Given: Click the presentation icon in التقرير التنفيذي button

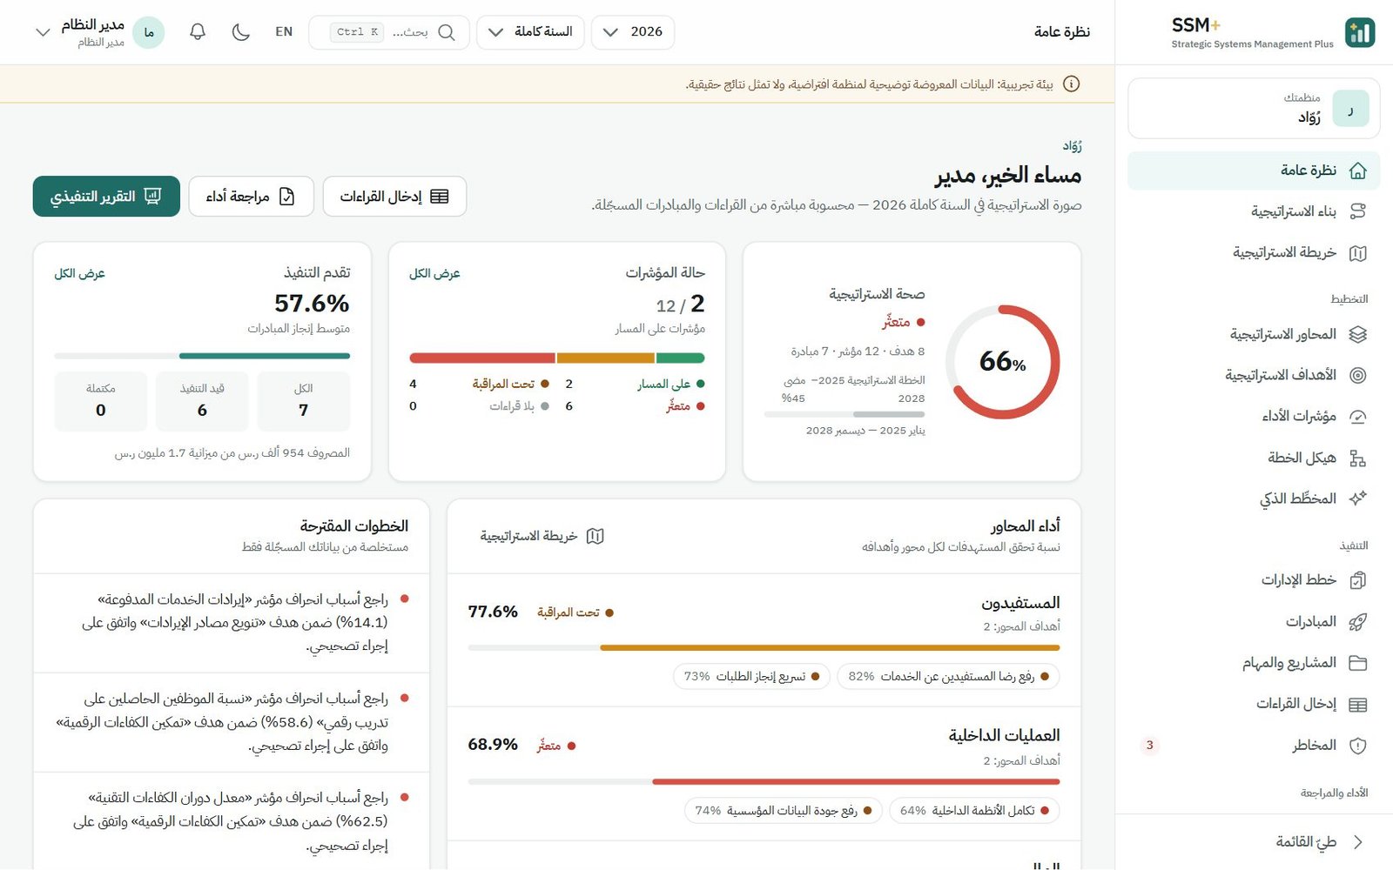Looking at the screenshot, I should click(153, 197).
